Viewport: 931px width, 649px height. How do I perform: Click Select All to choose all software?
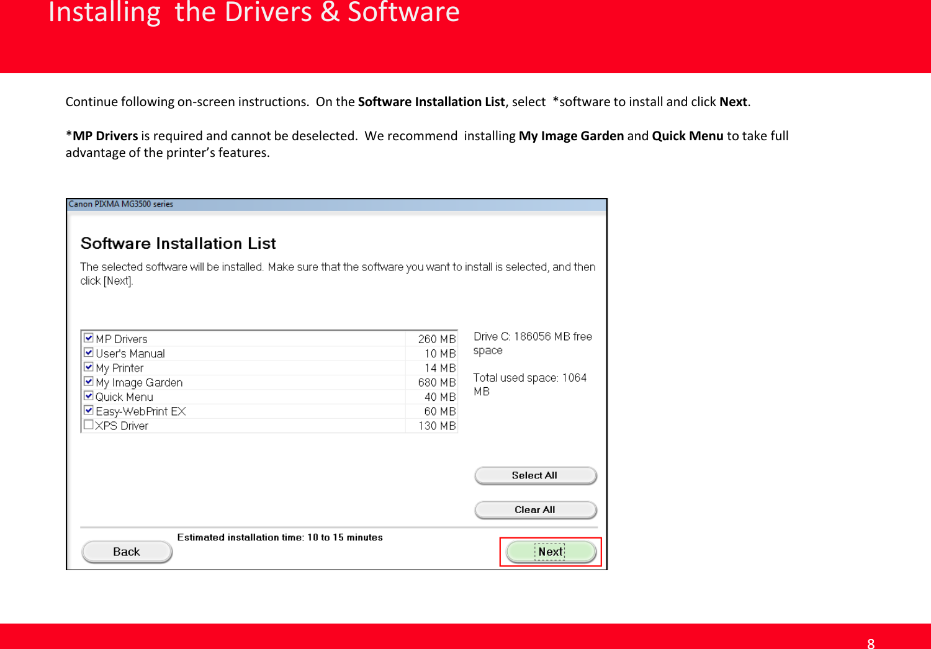click(534, 475)
